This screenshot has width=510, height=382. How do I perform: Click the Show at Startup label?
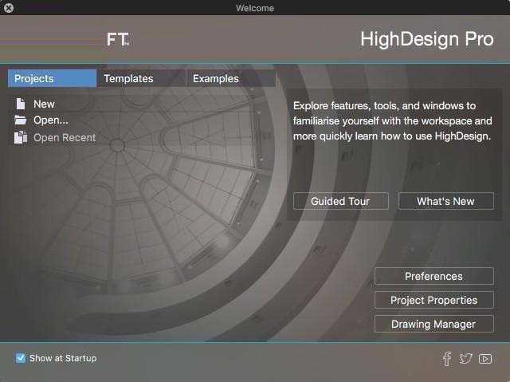63,358
